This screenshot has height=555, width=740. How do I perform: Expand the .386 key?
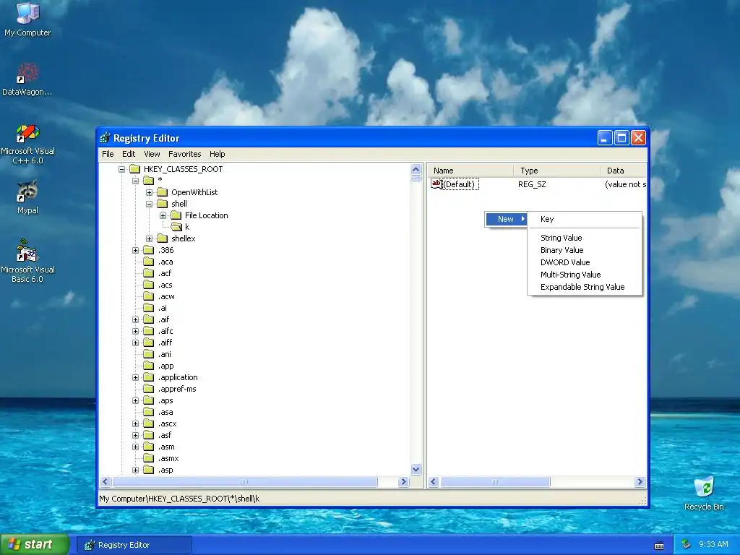click(x=135, y=250)
